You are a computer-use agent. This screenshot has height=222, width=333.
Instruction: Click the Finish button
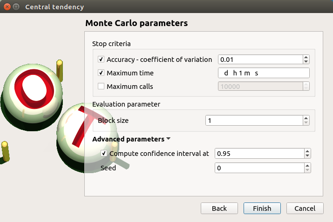coord(262,209)
